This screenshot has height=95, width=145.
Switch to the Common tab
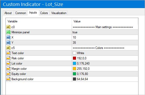click(21, 13)
